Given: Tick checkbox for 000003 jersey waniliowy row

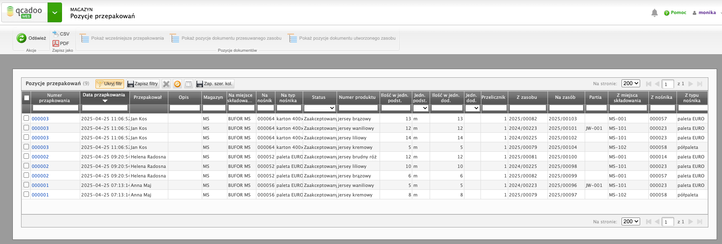Looking at the screenshot, I should tap(26, 128).
